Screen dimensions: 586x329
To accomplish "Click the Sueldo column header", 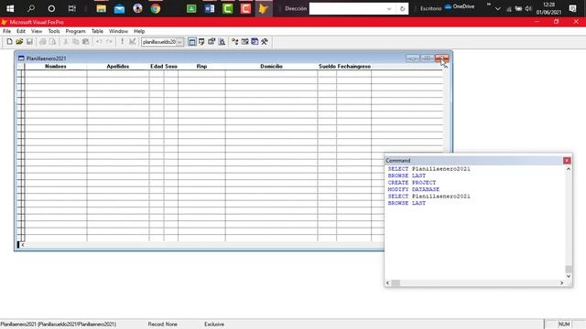I will (327, 67).
